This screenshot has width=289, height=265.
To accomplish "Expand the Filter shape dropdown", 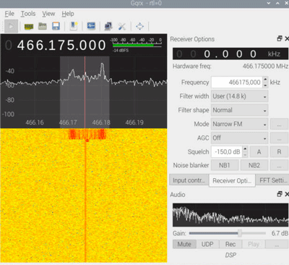I will pos(239,110).
